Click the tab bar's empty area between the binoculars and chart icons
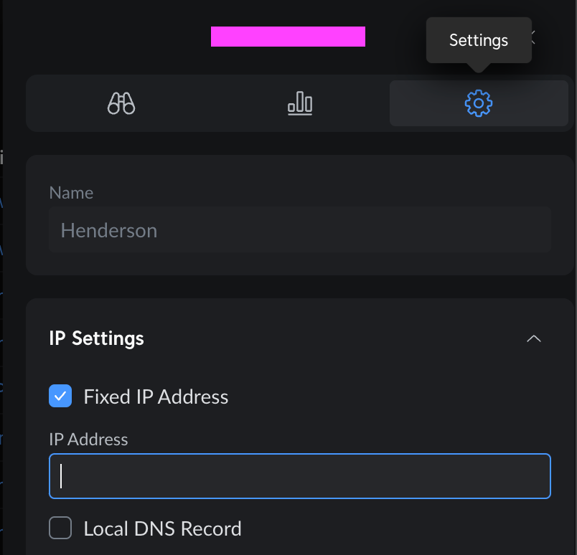Image resolution: width=577 pixels, height=555 pixels. (x=211, y=104)
